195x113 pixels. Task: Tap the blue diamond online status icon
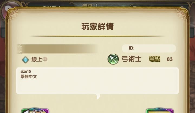(25, 60)
